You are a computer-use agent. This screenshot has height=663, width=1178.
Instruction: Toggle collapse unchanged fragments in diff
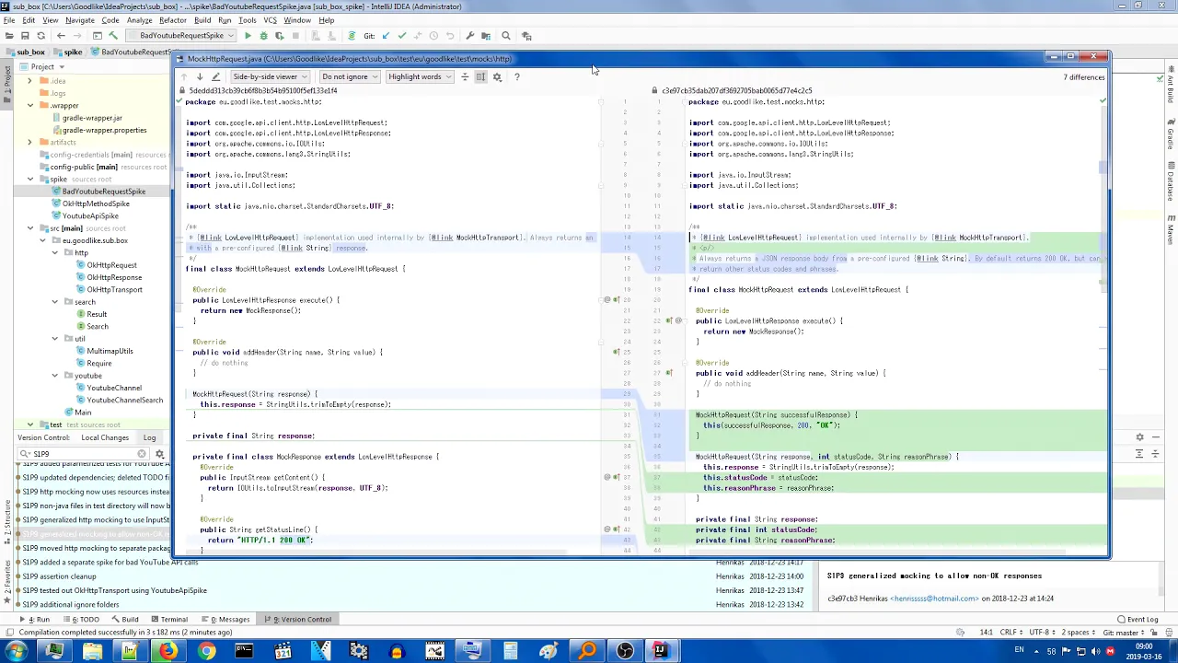point(464,76)
